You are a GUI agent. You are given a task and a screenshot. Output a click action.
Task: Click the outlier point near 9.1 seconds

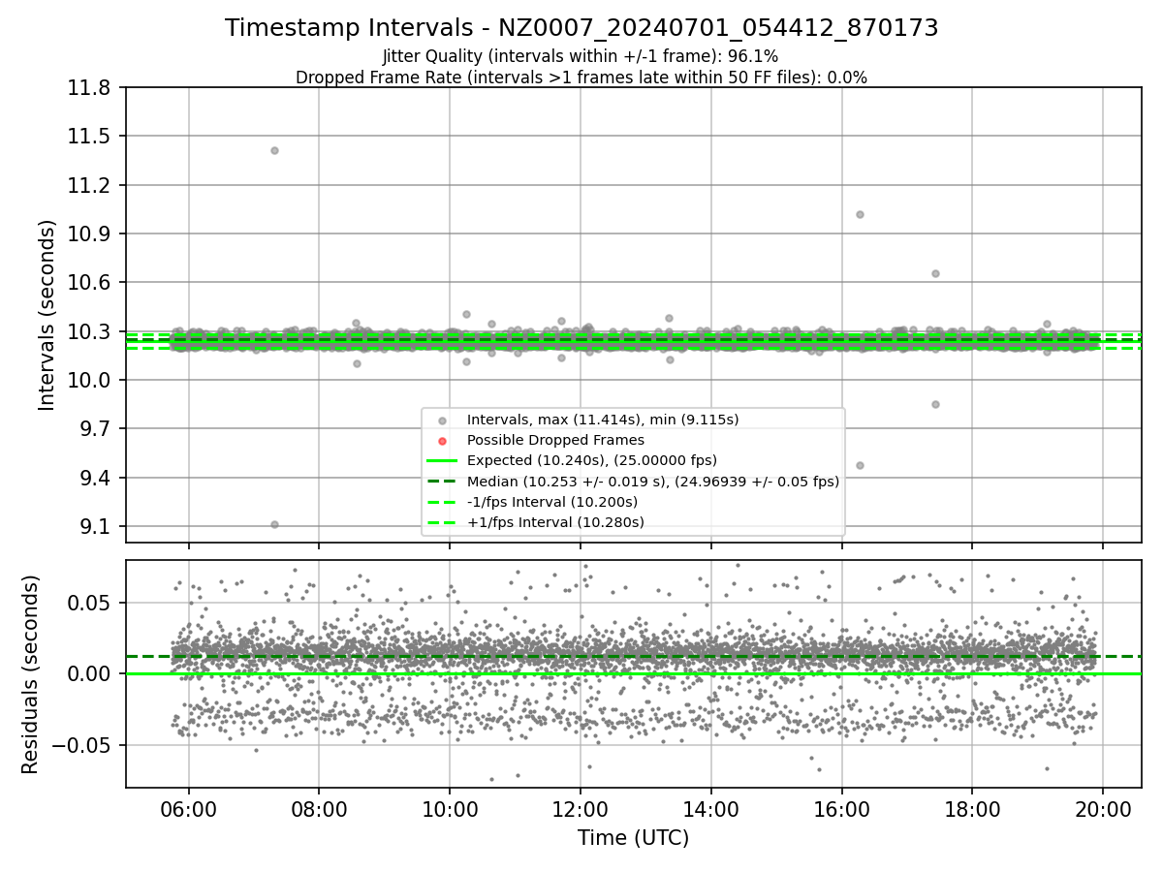click(x=274, y=524)
